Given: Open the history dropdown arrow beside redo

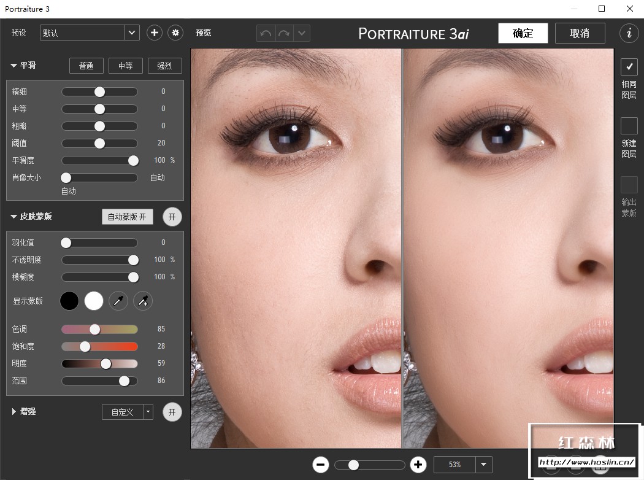Looking at the screenshot, I should coord(302,33).
